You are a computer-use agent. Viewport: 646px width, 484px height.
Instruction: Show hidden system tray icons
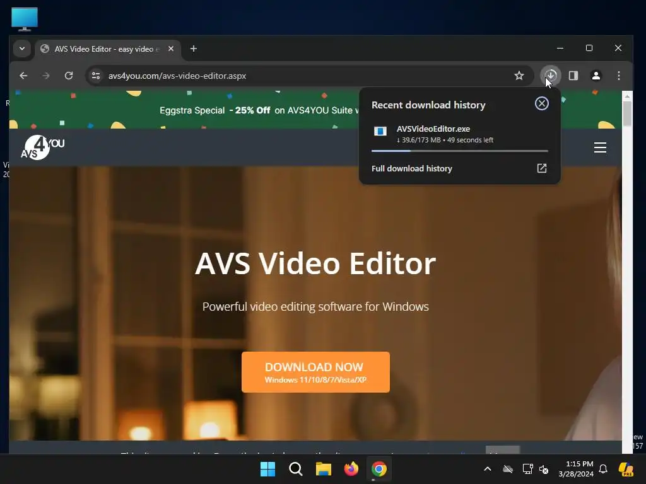point(488,469)
